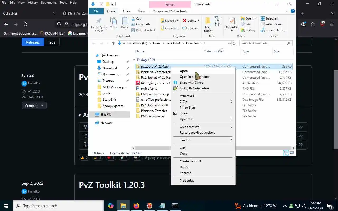Choose Properties in the context menu
The image size is (338, 211).
pyautogui.click(x=203, y=181)
